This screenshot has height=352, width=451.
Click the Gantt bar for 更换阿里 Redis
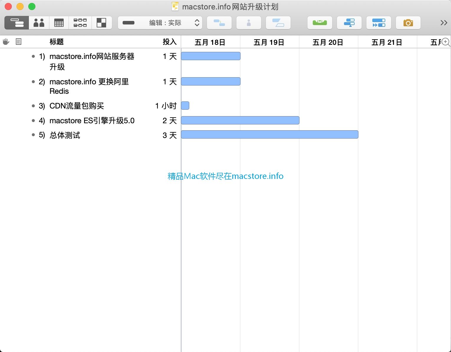(211, 81)
